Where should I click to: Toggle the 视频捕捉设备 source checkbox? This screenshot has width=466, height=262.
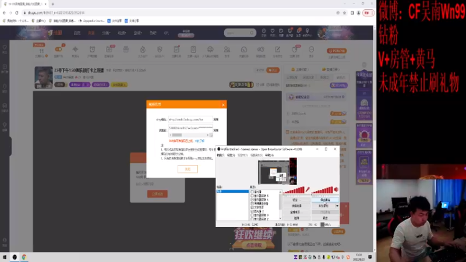point(252,203)
